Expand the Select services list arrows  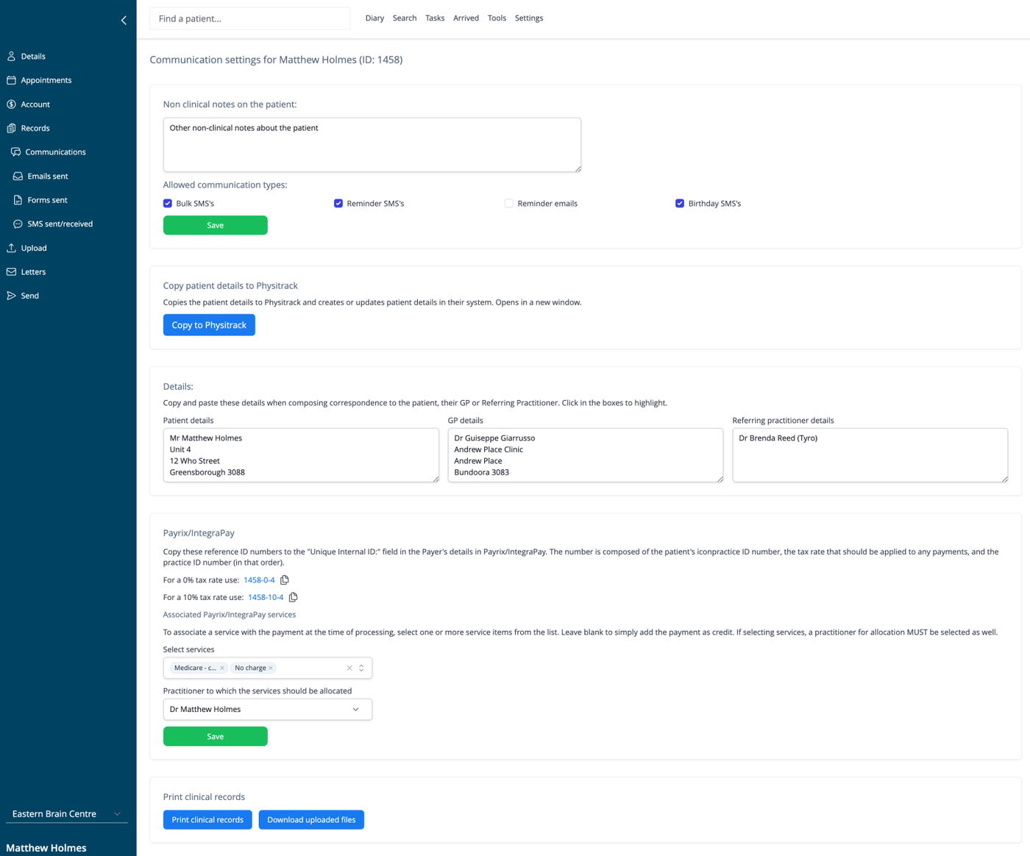pyautogui.click(x=361, y=668)
